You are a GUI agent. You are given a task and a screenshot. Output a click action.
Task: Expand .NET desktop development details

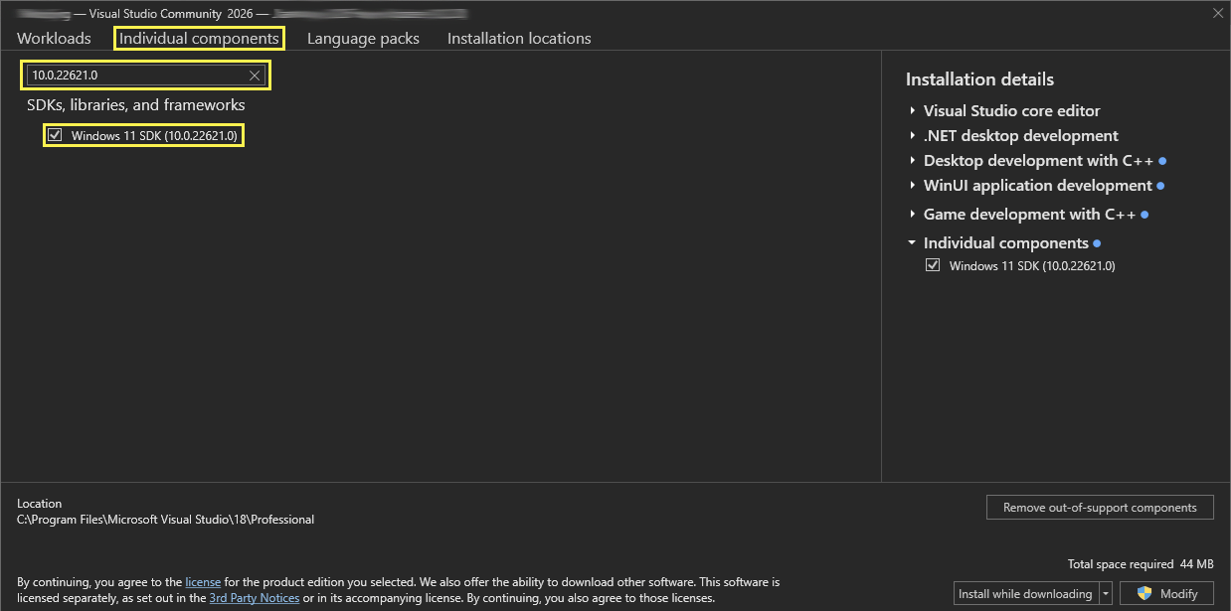tap(913, 135)
